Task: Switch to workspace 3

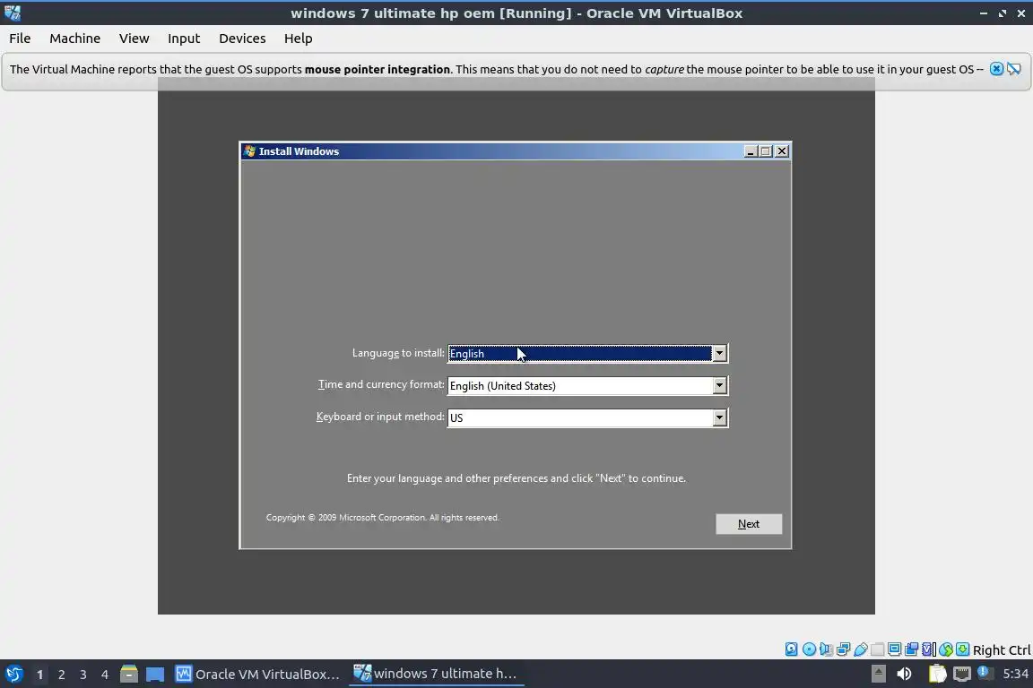Action: pyautogui.click(x=83, y=675)
